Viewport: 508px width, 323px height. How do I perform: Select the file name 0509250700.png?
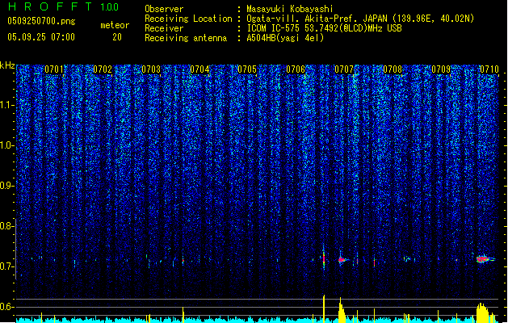[41, 21]
